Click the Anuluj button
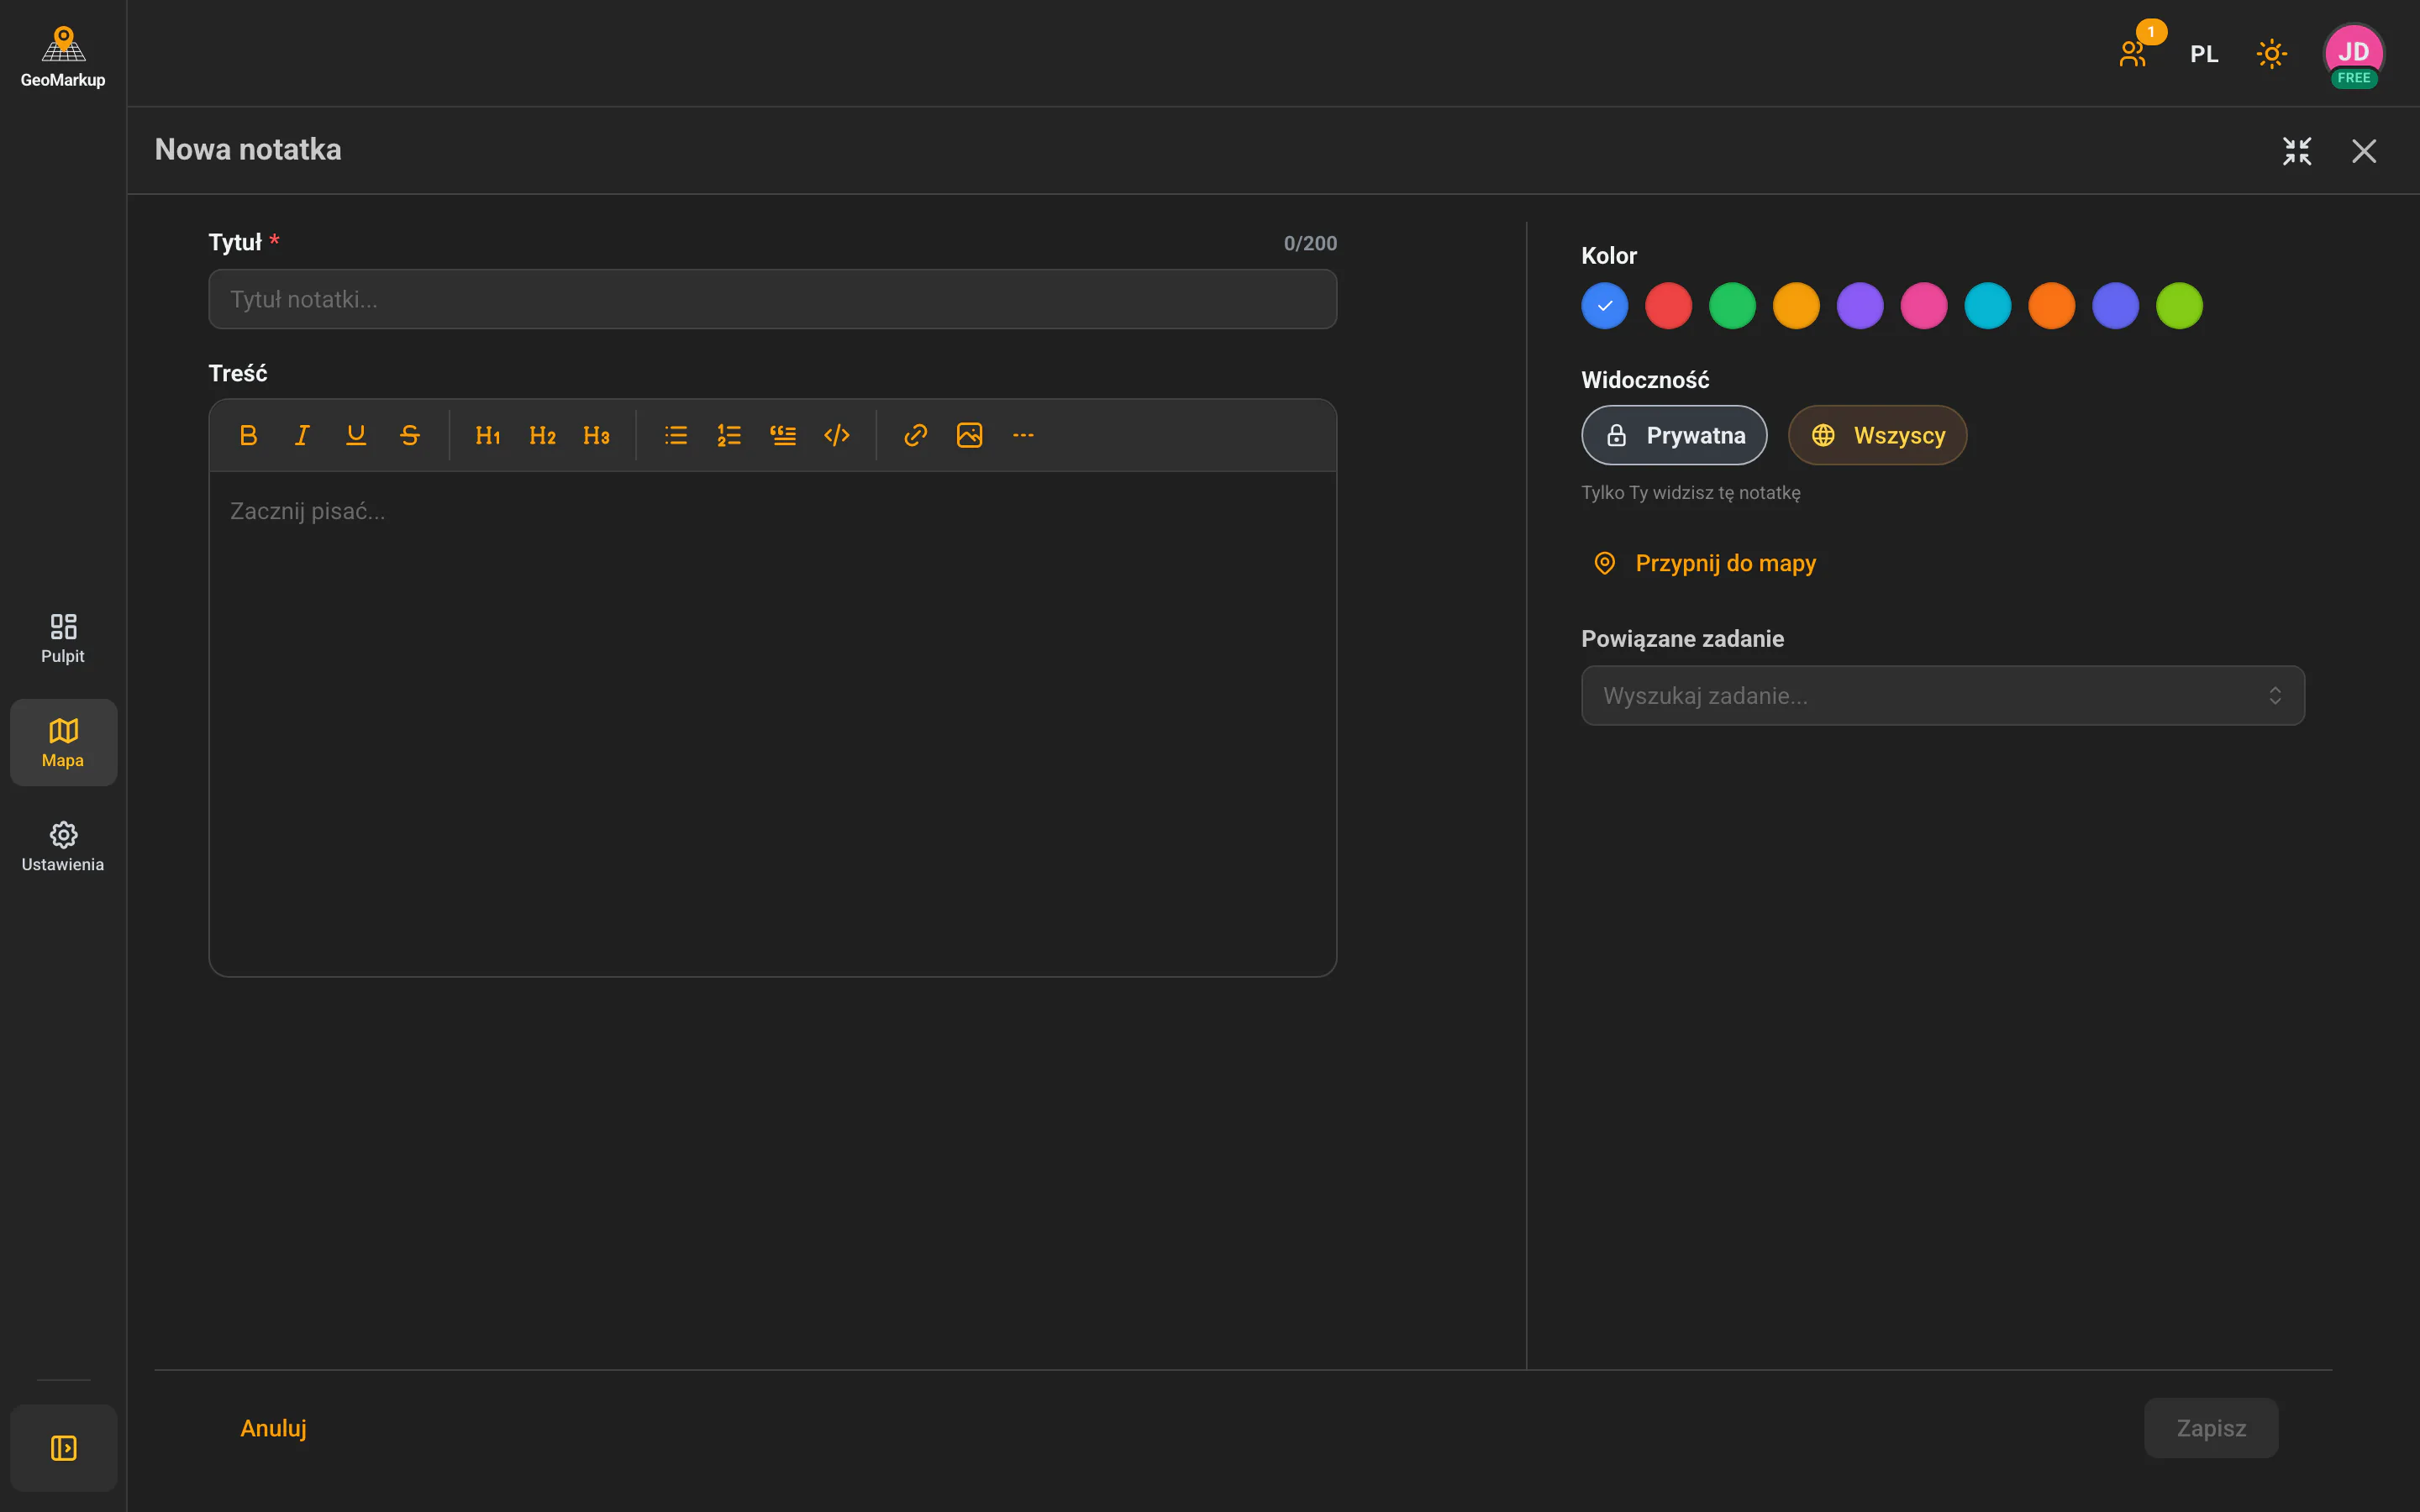The height and width of the screenshot is (1512, 2420). coord(273,1428)
